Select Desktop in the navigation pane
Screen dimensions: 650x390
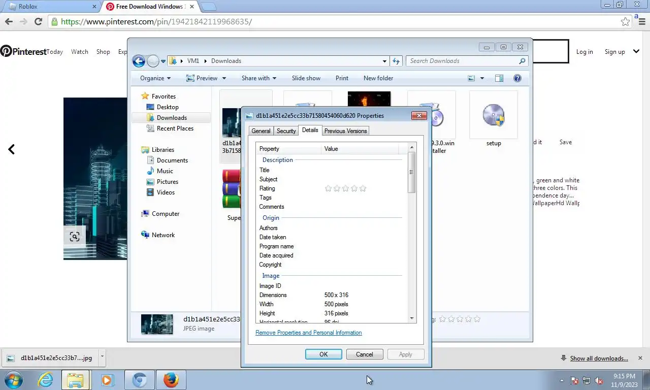[168, 107]
